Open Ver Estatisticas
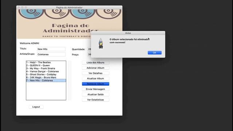Screen dimensions: 233x131 click(x=95, y=100)
